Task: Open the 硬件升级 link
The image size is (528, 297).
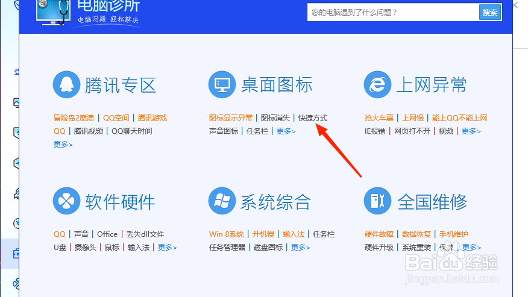Action: pyautogui.click(x=379, y=247)
